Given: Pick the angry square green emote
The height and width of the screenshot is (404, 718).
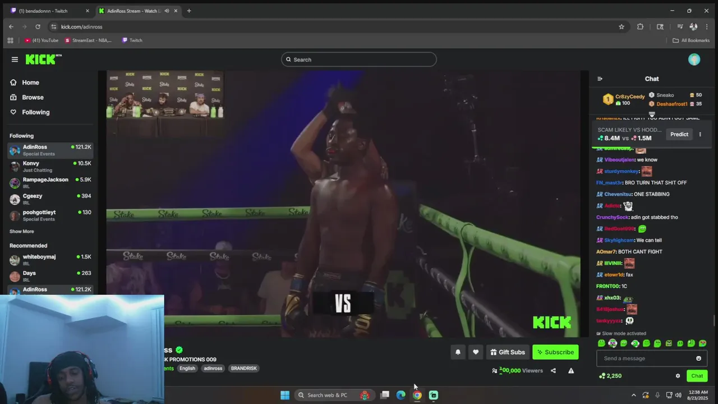Looking at the screenshot, I should [669, 343].
